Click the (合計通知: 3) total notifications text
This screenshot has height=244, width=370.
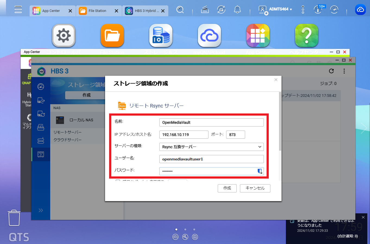[x=347, y=236]
